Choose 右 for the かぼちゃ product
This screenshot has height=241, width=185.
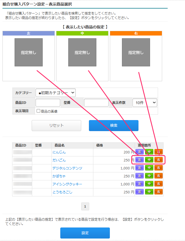pos(159,176)
